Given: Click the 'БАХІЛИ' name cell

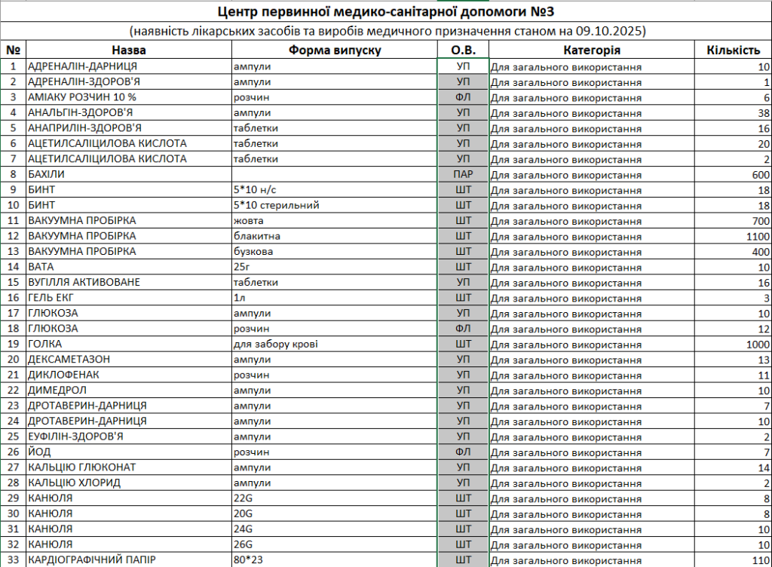Looking at the screenshot, I should click(x=128, y=174).
